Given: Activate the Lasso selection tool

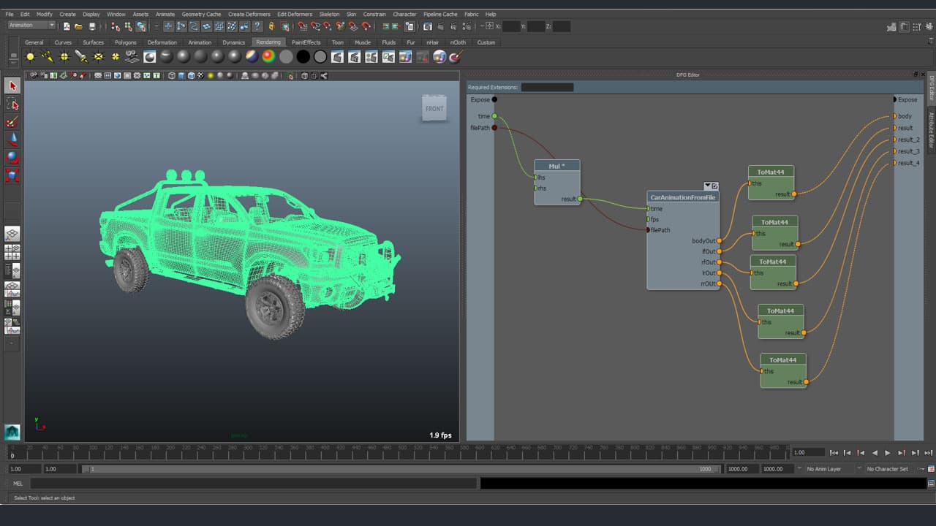Looking at the screenshot, I should pos(12,104).
